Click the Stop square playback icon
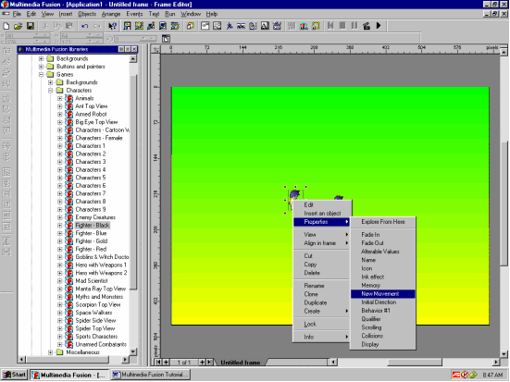The image size is (510, 382). (x=342, y=26)
